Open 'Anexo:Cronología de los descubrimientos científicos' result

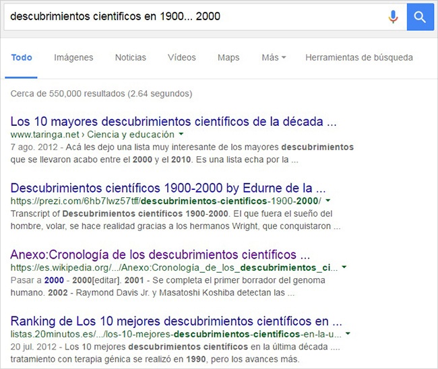[160, 255]
